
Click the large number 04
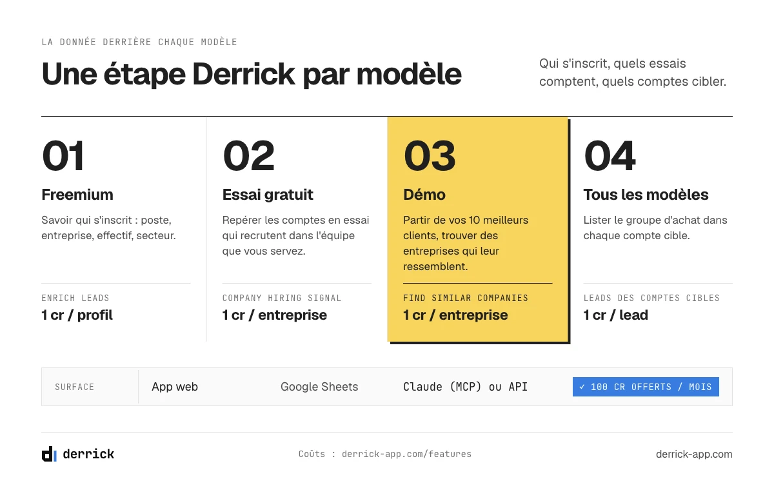point(610,156)
